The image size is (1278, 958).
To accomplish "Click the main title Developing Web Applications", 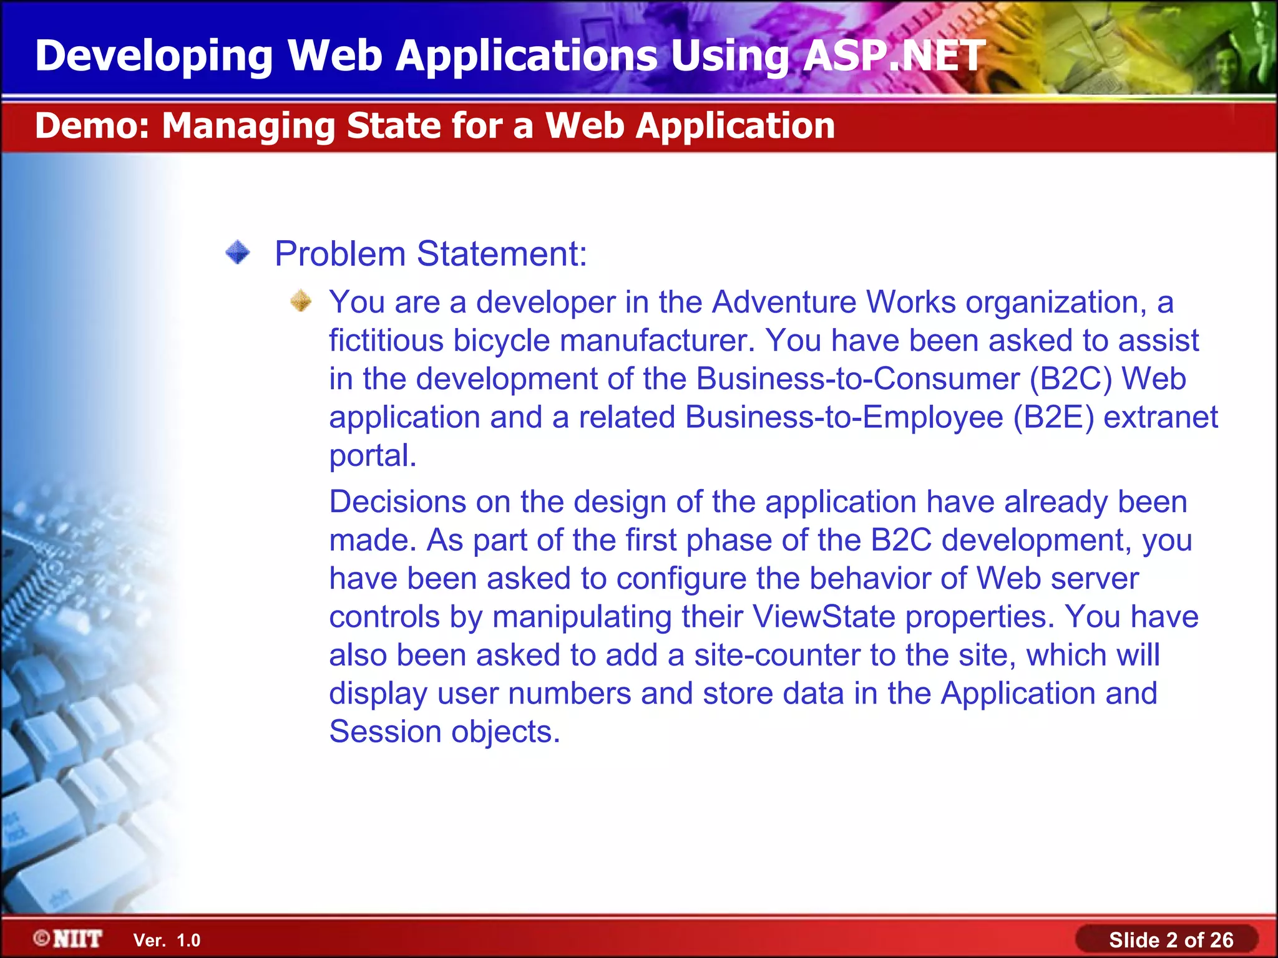I will tap(510, 56).
